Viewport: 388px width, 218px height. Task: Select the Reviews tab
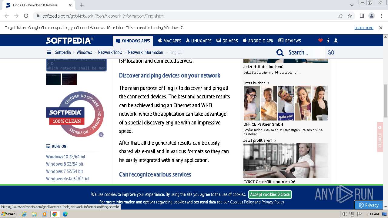click(289, 41)
